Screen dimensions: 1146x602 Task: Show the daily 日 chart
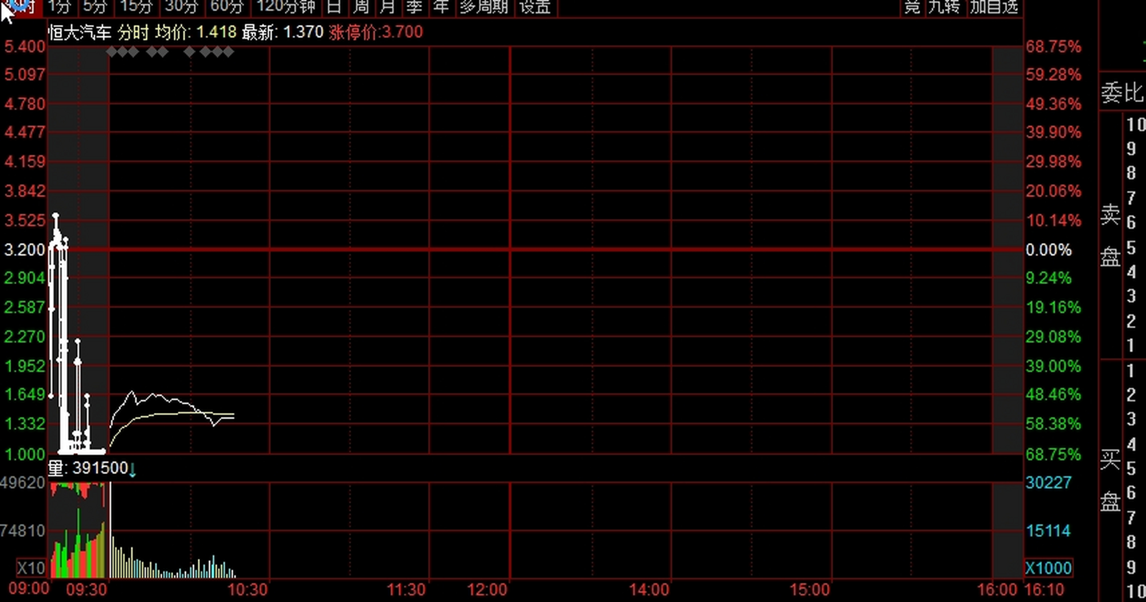[334, 7]
